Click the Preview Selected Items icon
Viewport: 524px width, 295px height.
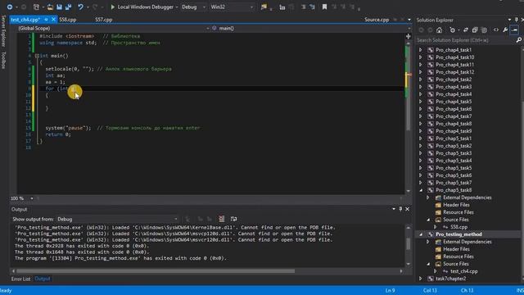pyautogui.click(x=515, y=30)
